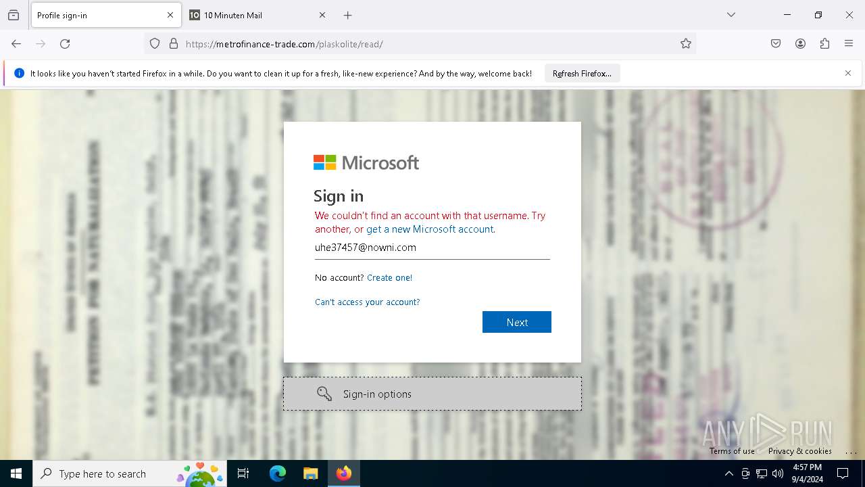Go forward to the next page
The width and height of the screenshot is (865, 487).
click(41, 44)
